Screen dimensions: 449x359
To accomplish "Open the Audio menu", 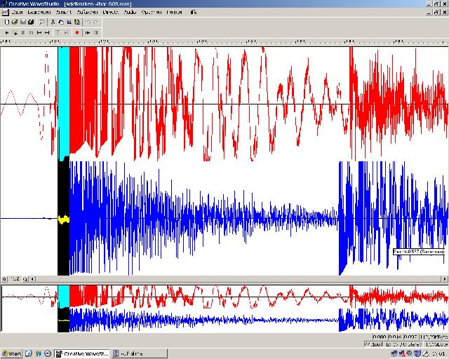I will click(x=130, y=13).
